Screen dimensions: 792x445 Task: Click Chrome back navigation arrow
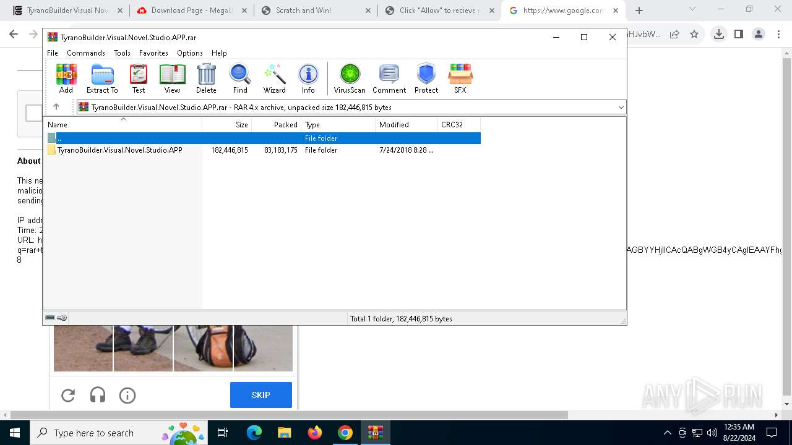(x=14, y=34)
